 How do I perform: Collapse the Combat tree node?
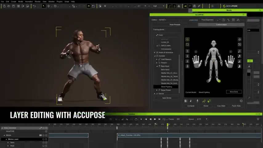(155, 56)
